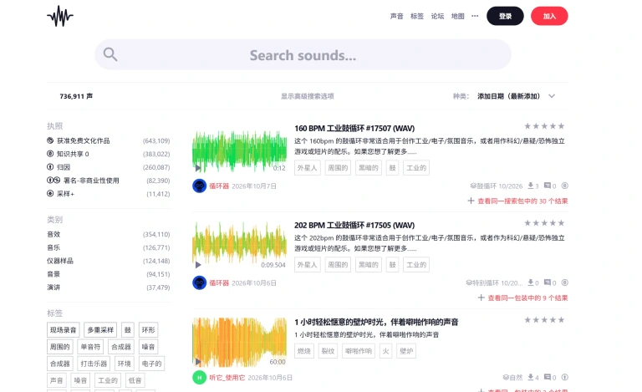The image size is (642, 392).
Task: Click the pack icon next to 特别循环 10/20...
Action: pyautogui.click(x=469, y=283)
